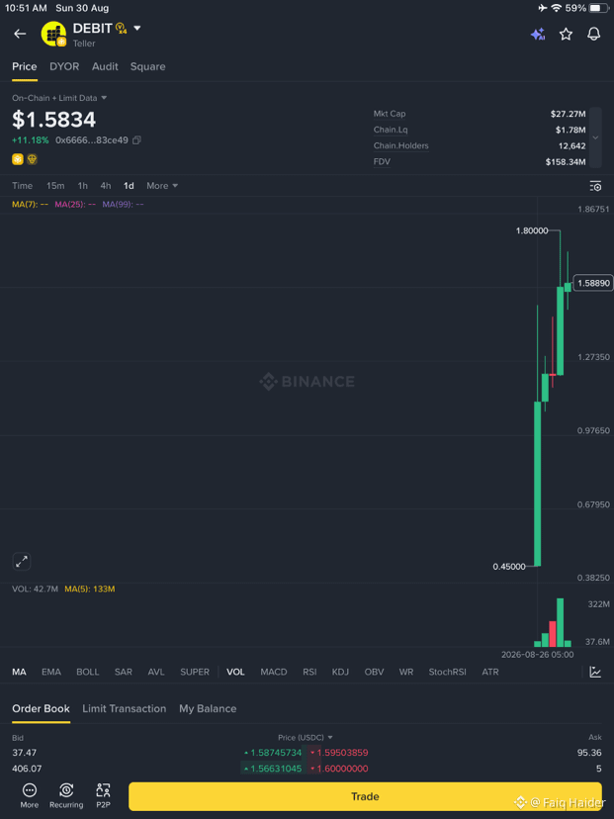Toggle RSI indicator

click(x=309, y=673)
